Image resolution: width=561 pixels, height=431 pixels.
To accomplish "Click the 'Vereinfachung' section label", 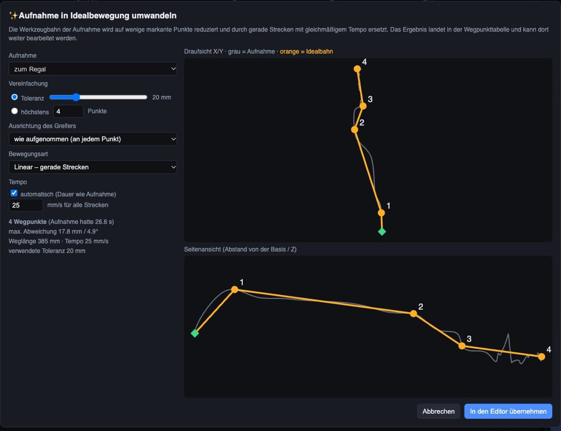I will 28,83.
